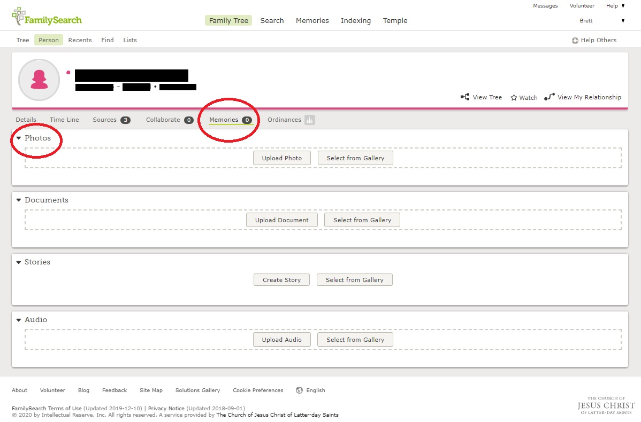This screenshot has height=422, width=641.
Task: Open the Temple menu
Action: point(395,20)
